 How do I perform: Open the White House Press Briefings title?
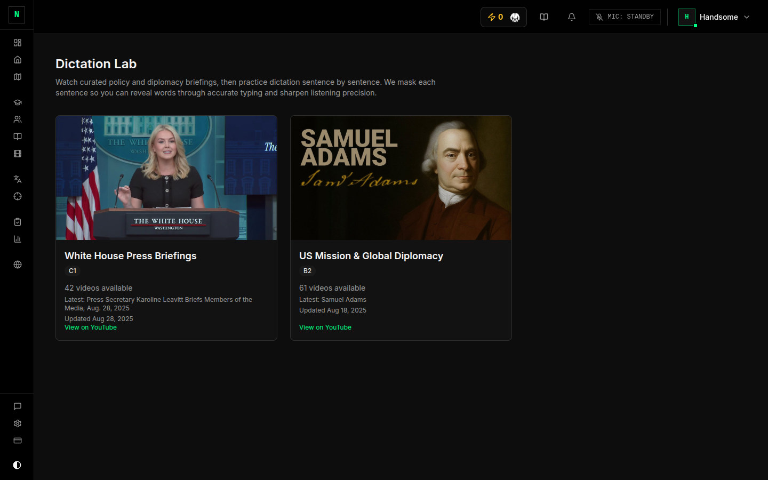(x=131, y=256)
